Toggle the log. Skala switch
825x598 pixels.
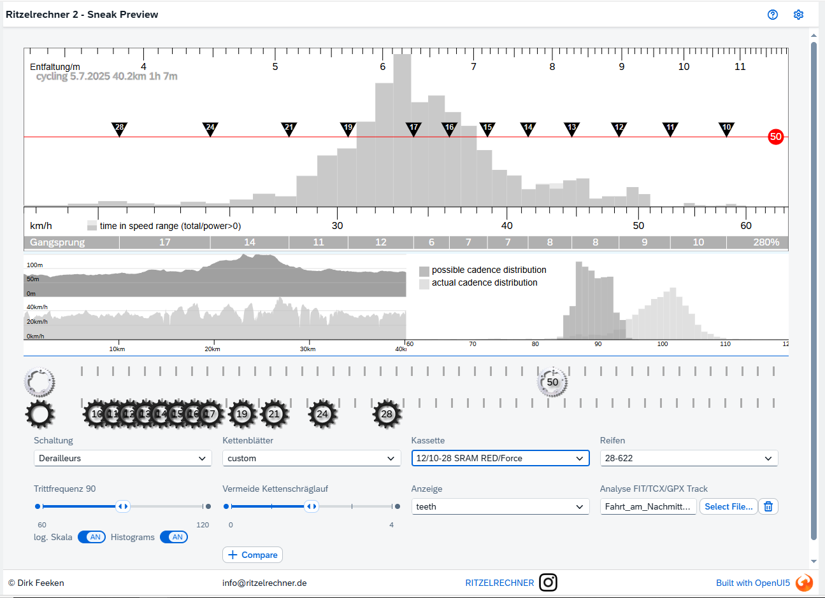92,537
